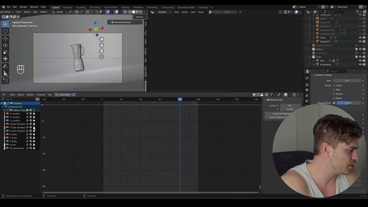
Task: Switch to solid viewport shading
Action: pyautogui.click(x=133, y=12)
